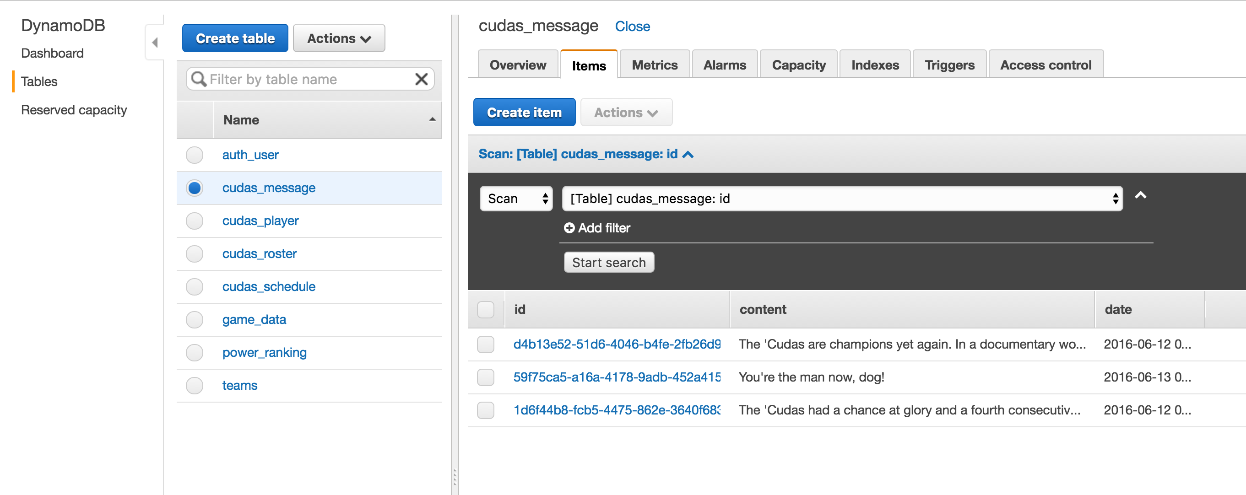Screen dimensions: 1246x495
Task: Click the Create table button
Action: tap(235, 38)
